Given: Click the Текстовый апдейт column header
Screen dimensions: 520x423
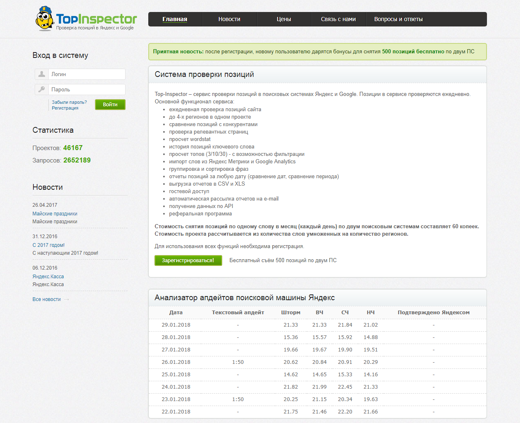Looking at the screenshot, I should click(x=238, y=313).
